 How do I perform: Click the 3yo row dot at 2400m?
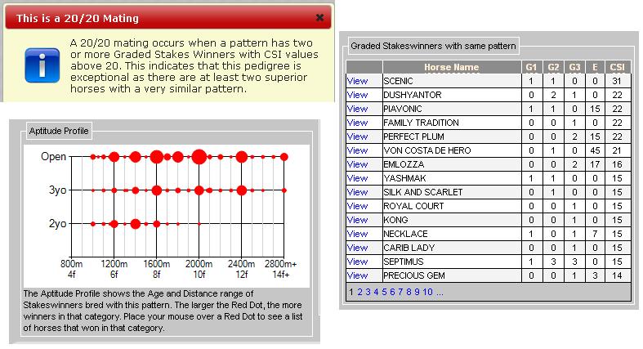pyautogui.click(x=242, y=190)
